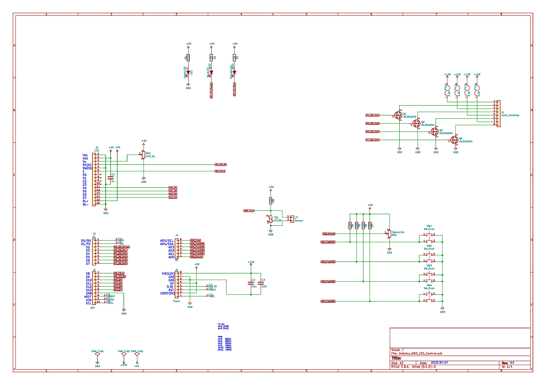Click the RV2 Speed_Vol potentiometer

pos(389,233)
